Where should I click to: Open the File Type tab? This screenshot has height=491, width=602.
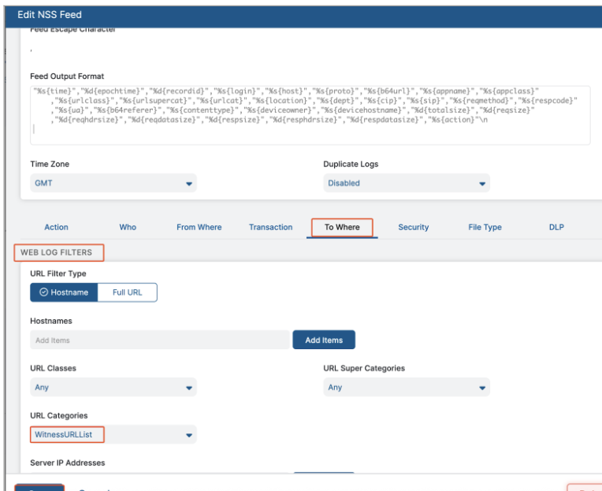pyautogui.click(x=485, y=227)
